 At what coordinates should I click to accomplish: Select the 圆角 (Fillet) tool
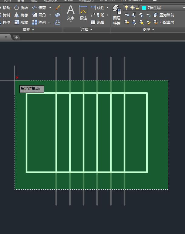point(39,15)
